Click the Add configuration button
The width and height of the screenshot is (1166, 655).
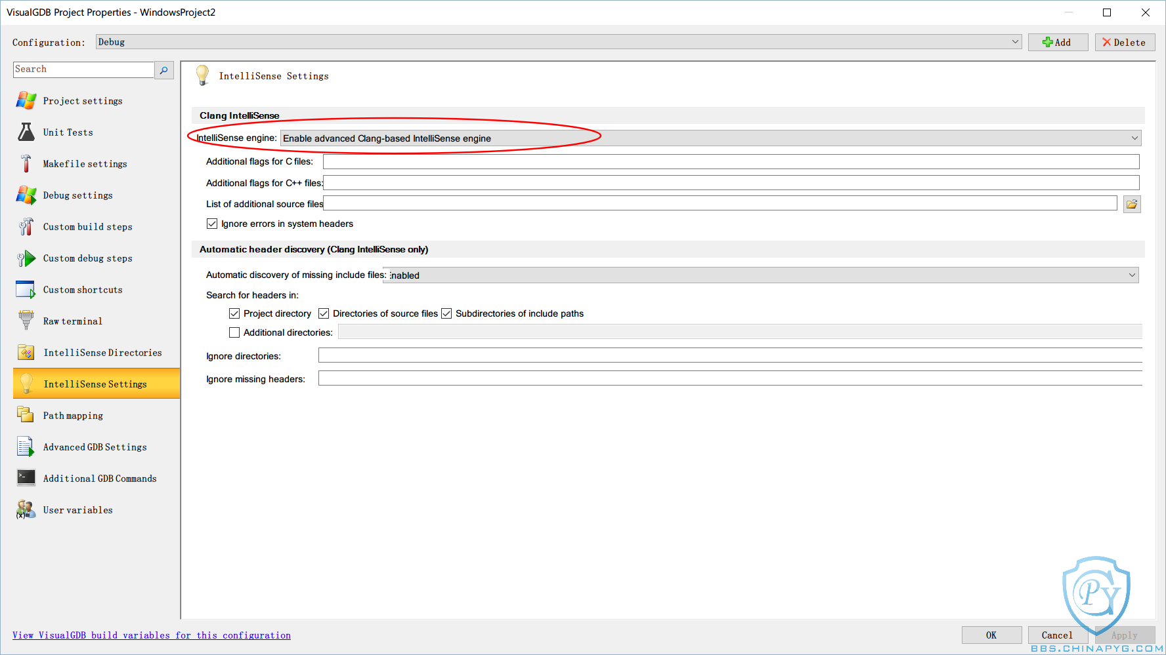pos(1058,43)
